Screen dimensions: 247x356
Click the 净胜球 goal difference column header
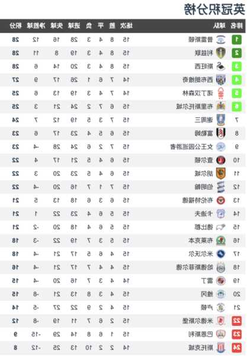coord(36,26)
